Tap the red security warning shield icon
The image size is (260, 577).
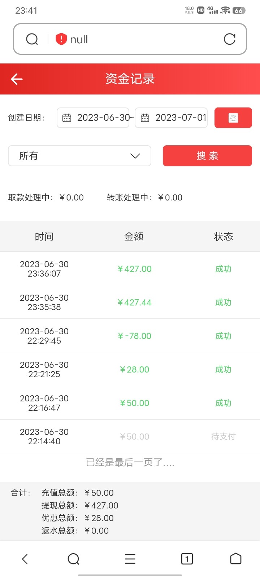point(61,39)
